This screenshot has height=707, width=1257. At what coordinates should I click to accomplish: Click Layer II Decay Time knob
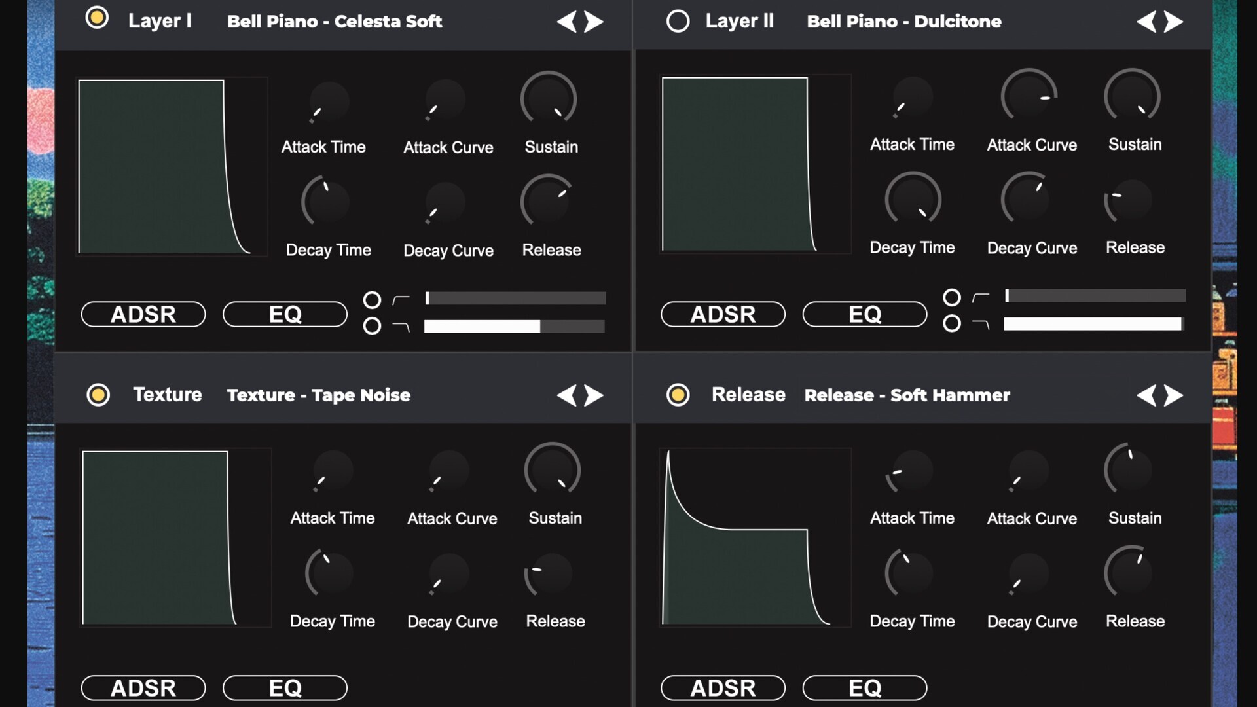tap(913, 200)
